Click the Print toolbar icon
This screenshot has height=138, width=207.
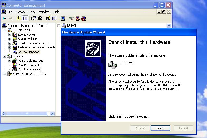pyautogui.click(x=40, y=18)
